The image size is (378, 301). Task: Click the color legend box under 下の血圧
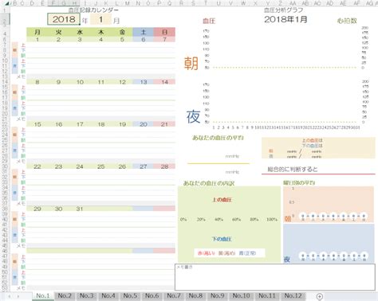point(230,253)
